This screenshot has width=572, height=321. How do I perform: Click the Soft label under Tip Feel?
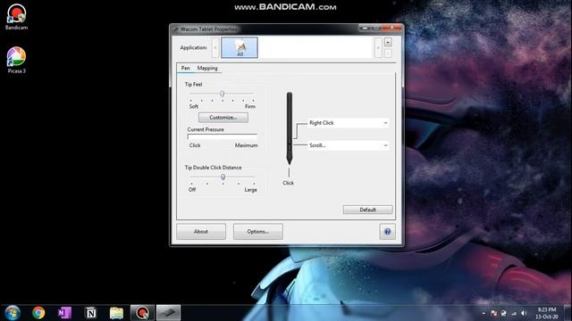(x=194, y=106)
